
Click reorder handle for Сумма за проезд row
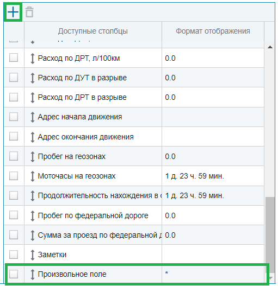[x=33, y=236]
